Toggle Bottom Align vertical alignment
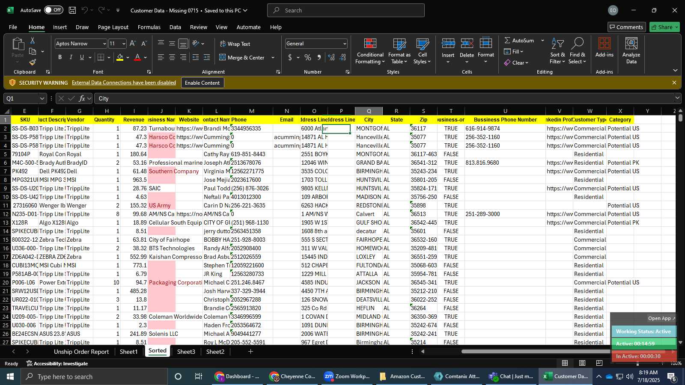Image resolution: width=685 pixels, height=385 pixels. (x=183, y=44)
